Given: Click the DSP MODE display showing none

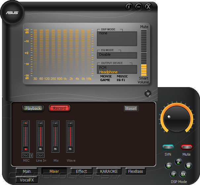Looking at the screenshot, I should coord(117,39).
